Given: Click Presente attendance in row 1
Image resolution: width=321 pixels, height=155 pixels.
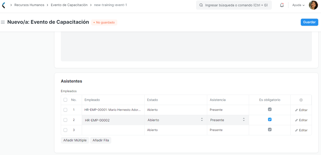Looking at the screenshot, I should (216, 110).
